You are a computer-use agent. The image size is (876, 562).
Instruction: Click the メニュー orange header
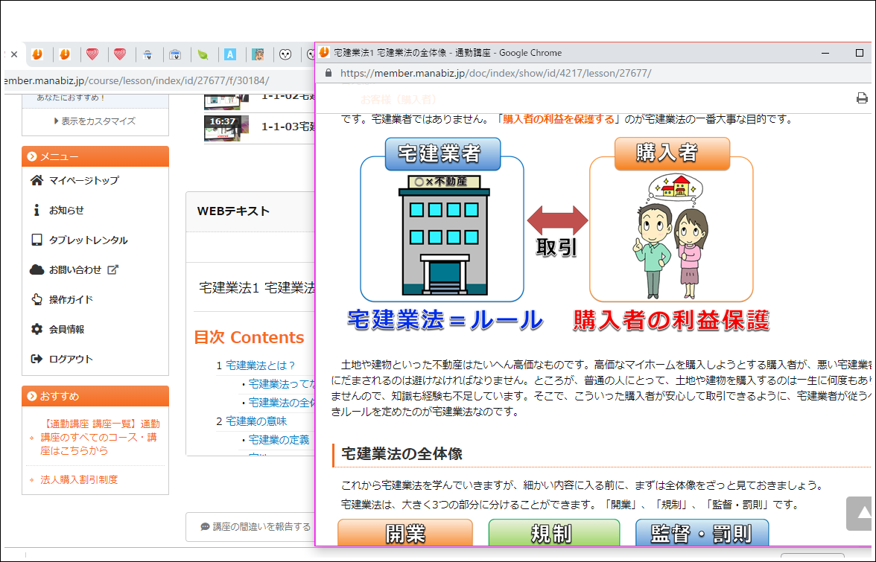pyautogui.click(x=95, y=157)
